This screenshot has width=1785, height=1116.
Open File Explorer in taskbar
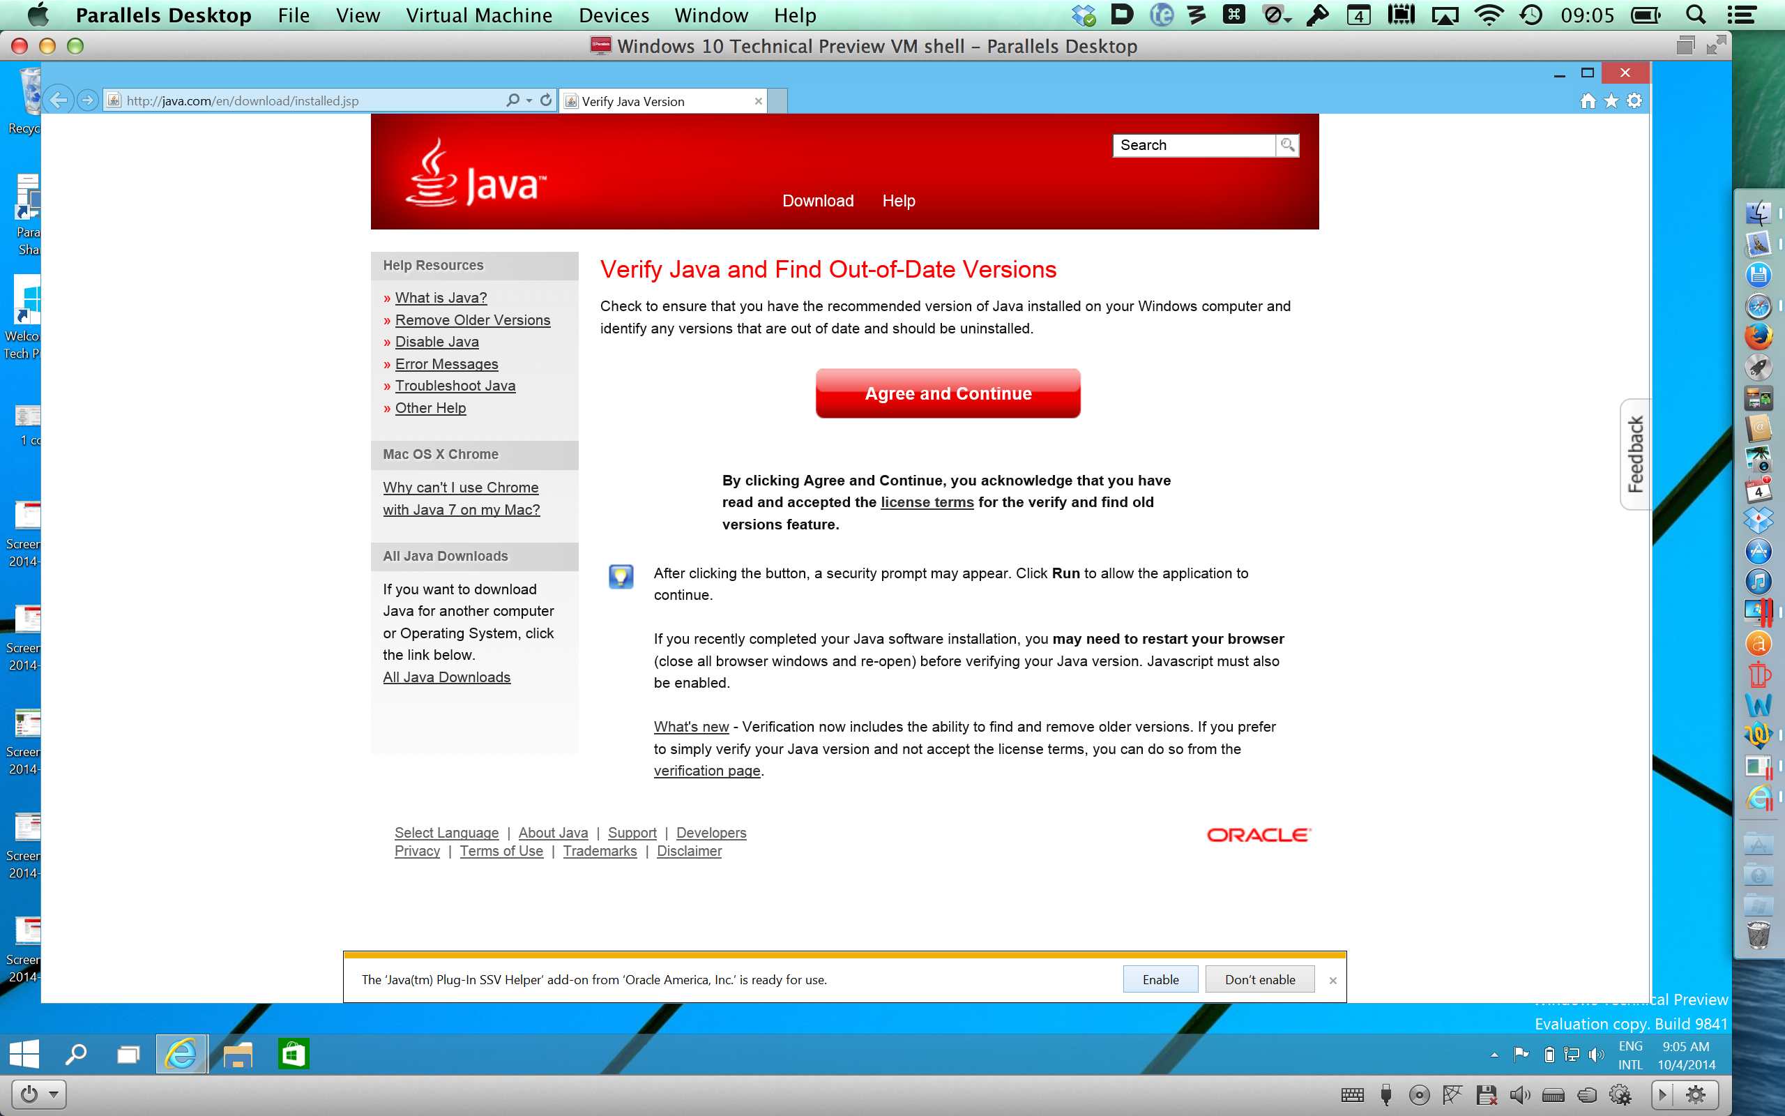(238, 1054)
